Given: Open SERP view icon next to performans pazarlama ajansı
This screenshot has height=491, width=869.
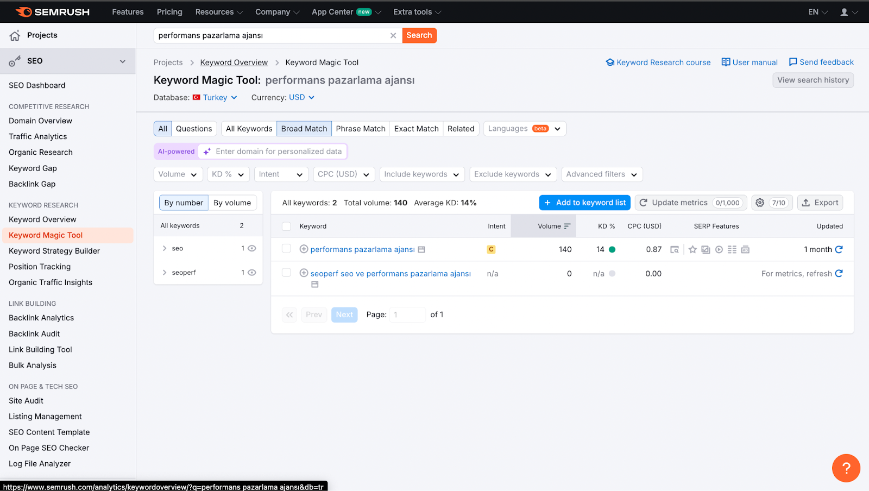Looking at the screenshot, I should [x=421, y=250].
